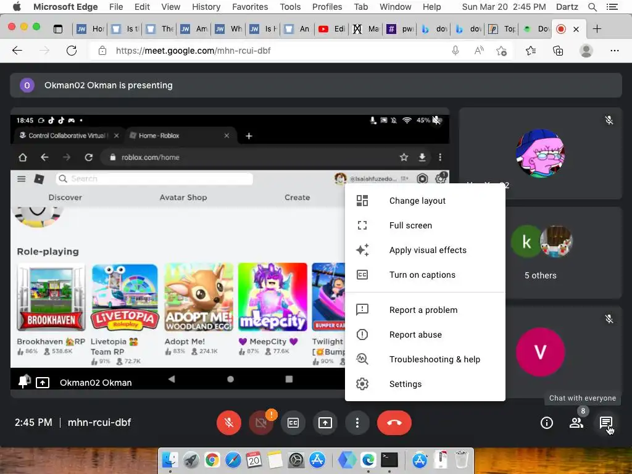Click Turn on captions menu entry

(425, 275)
